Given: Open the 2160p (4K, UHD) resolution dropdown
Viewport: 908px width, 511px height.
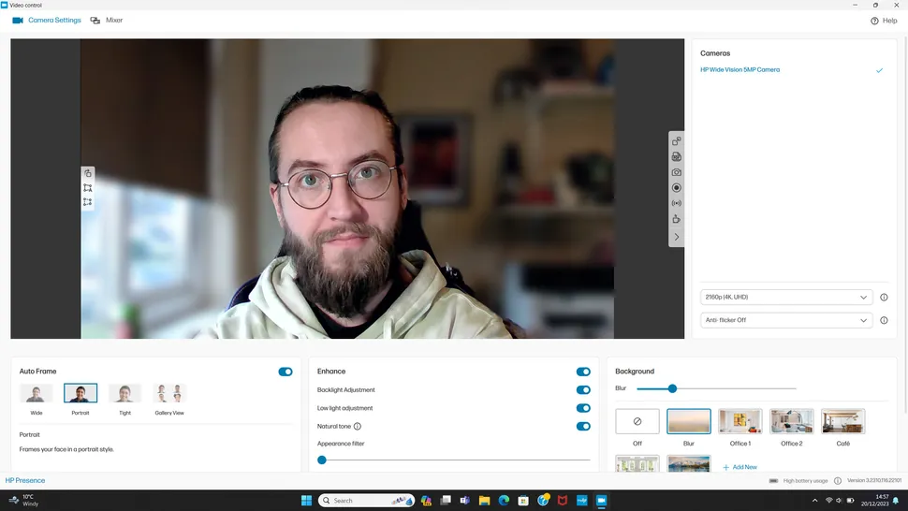Looking at the screenshot, I should point(786,298).
